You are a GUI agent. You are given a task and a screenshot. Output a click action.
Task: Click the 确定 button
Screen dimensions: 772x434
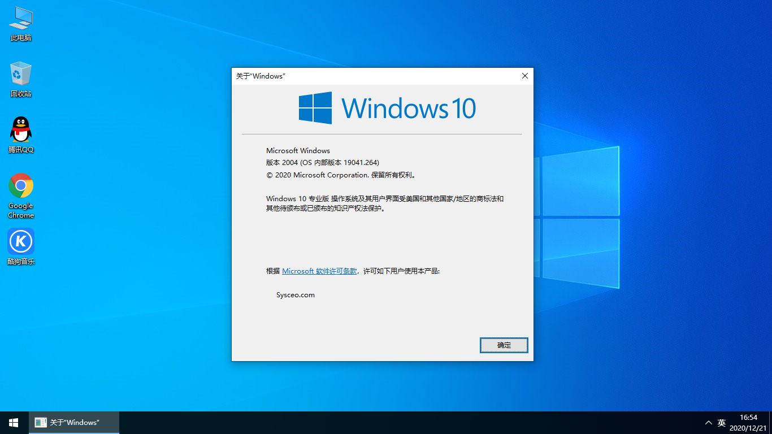pos(504,345)
